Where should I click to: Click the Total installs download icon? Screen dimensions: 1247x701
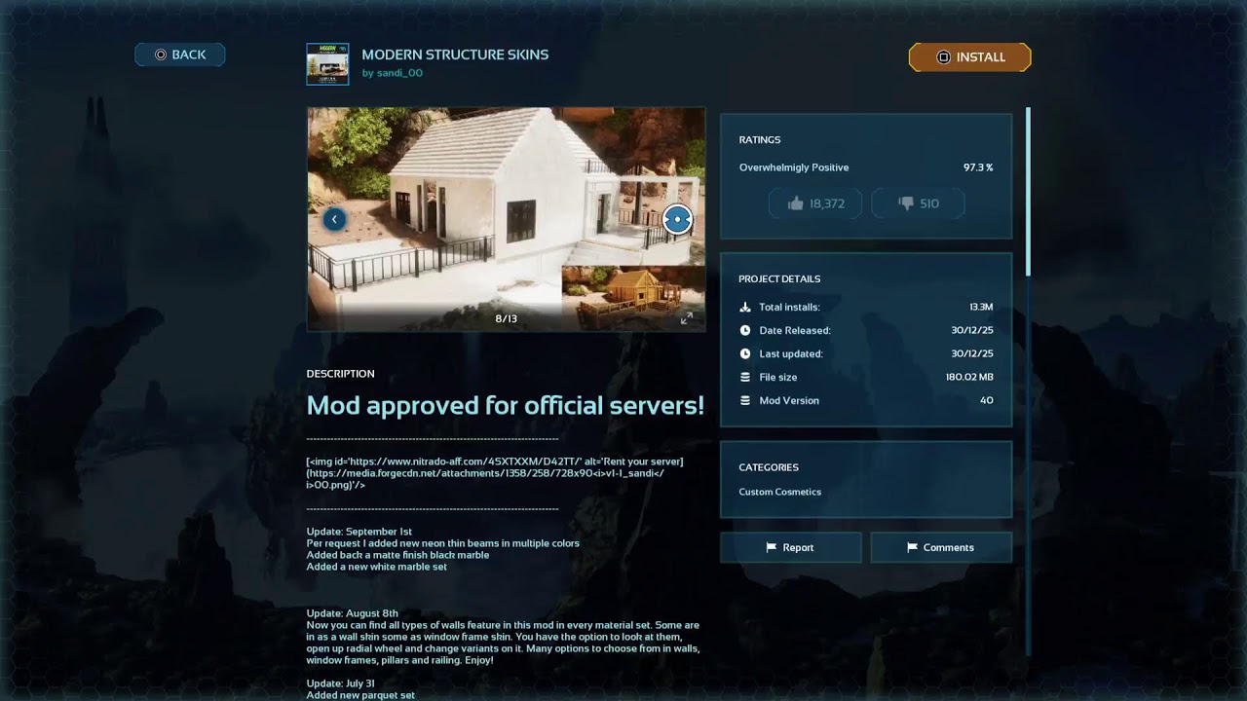745,307
